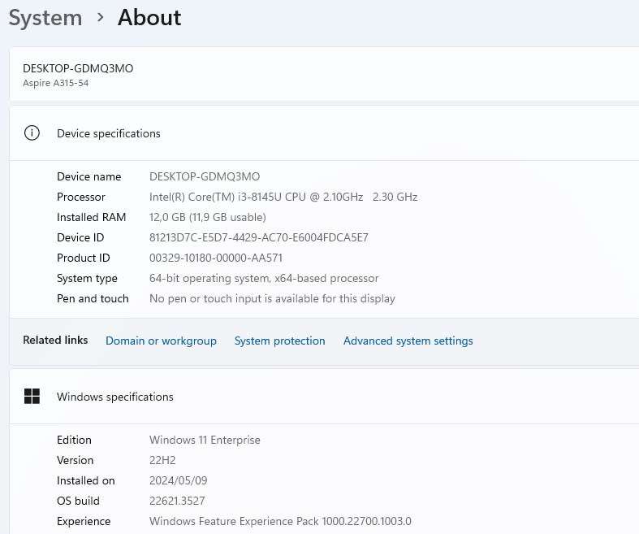Select the Edition value Windows 11 Enterprise
This screenshot has width=639, height=534.
click(205, 441)
